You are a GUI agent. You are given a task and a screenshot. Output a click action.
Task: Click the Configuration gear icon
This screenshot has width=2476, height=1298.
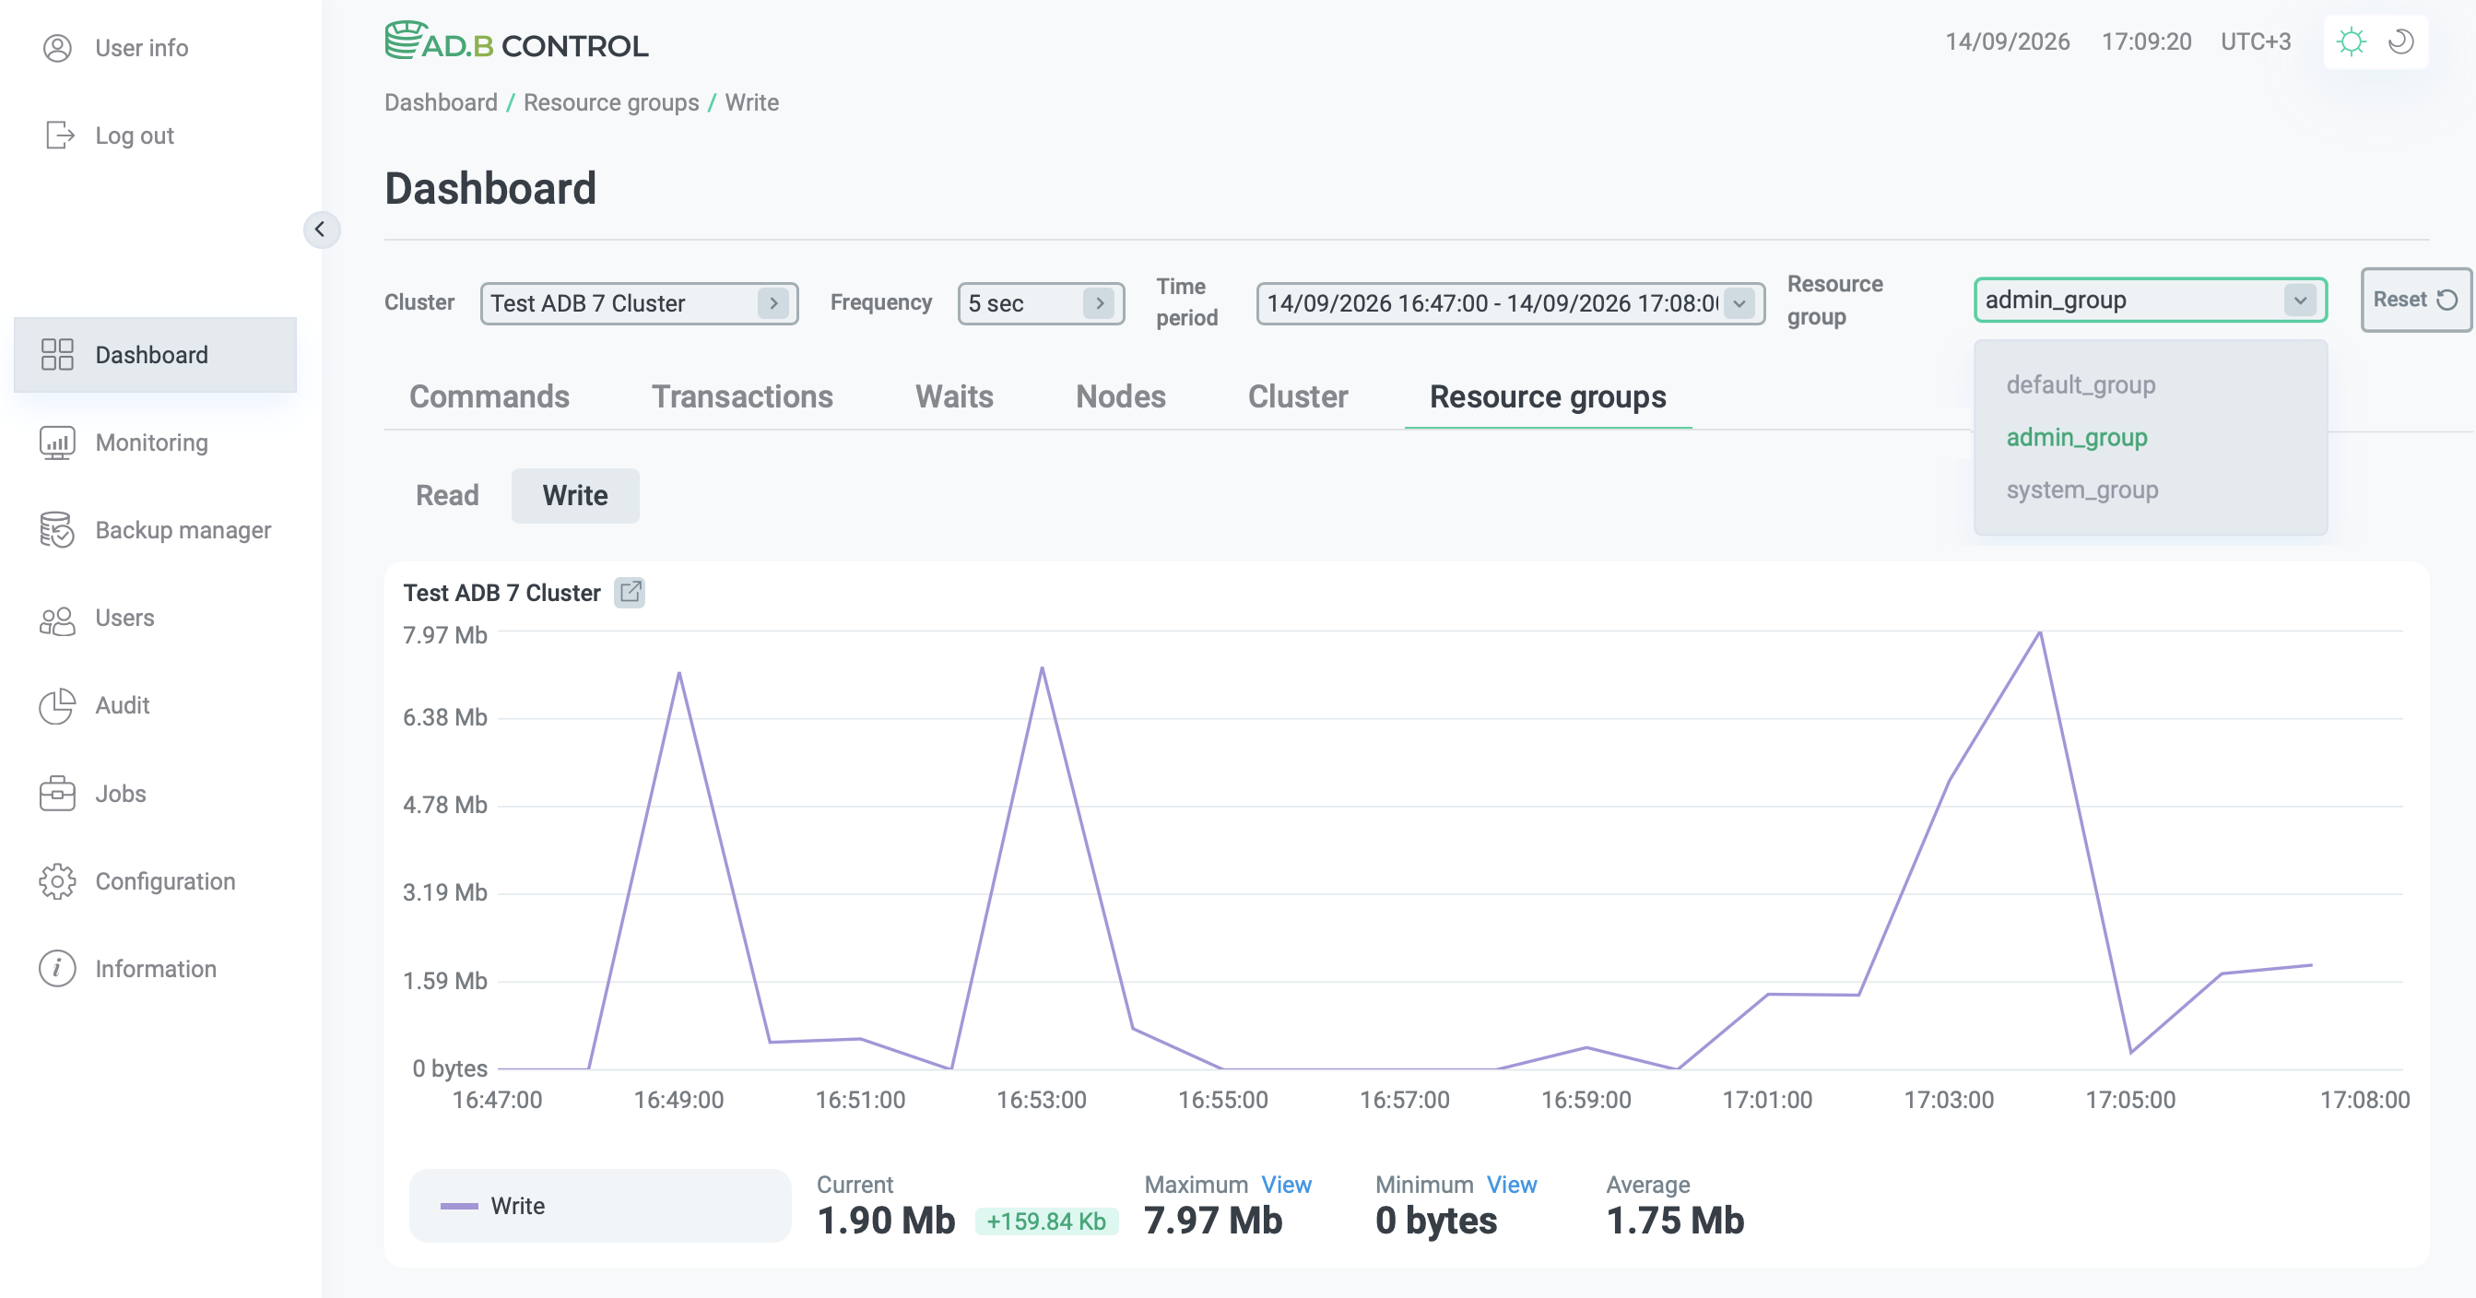pyautogui.click(x=58, y=880)
